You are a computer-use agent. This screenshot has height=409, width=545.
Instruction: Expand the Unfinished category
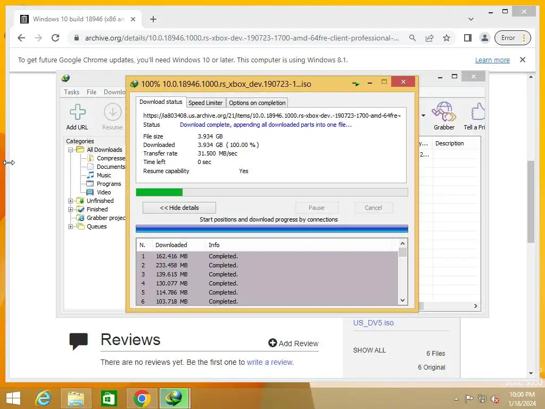71,201
